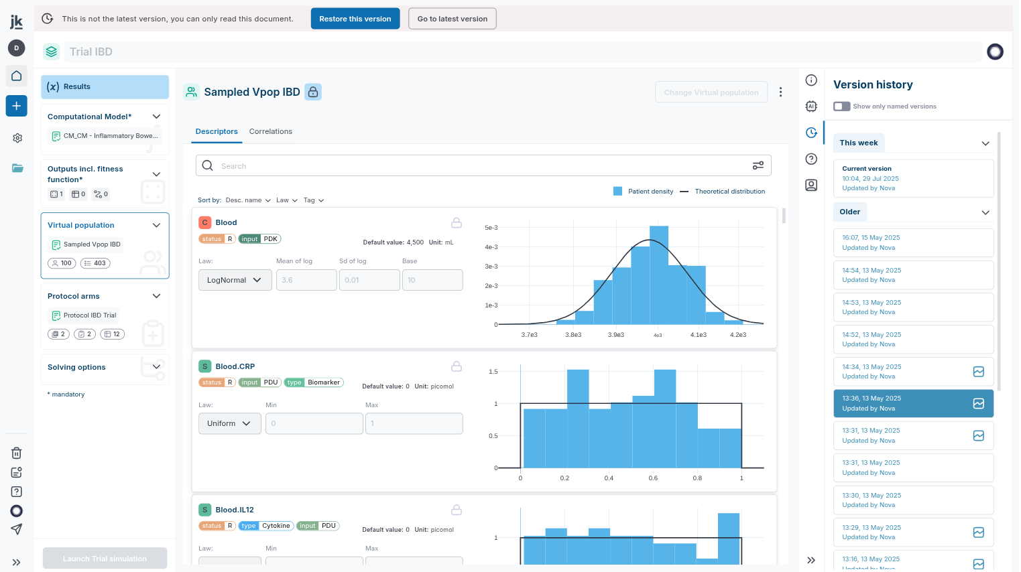The image size is (1021, 572).
Task: Click the lock icon beside Sampled Vpop IBD
Action: pos(313,92)
